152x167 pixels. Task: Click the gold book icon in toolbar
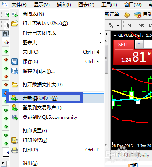(x=127, y=15)
